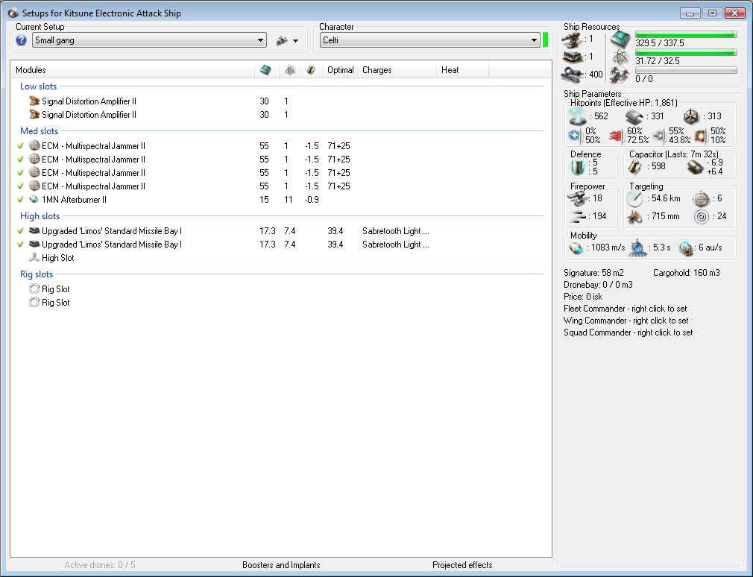The height and width of the screenshot is (577, 753).
Task: Open the ship icon menu beside setup selector
Action: [x=287, y=41]
